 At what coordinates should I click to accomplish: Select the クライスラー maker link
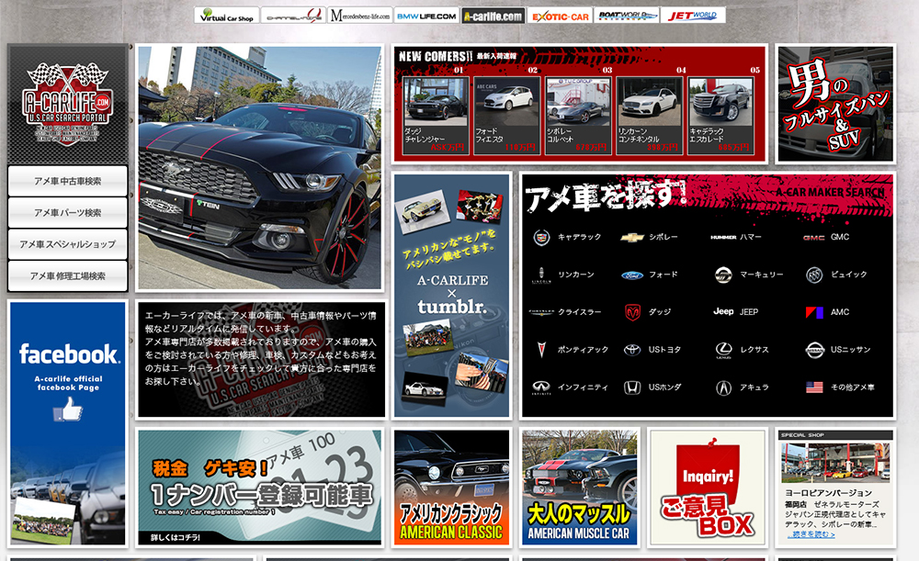click(579, 312)
